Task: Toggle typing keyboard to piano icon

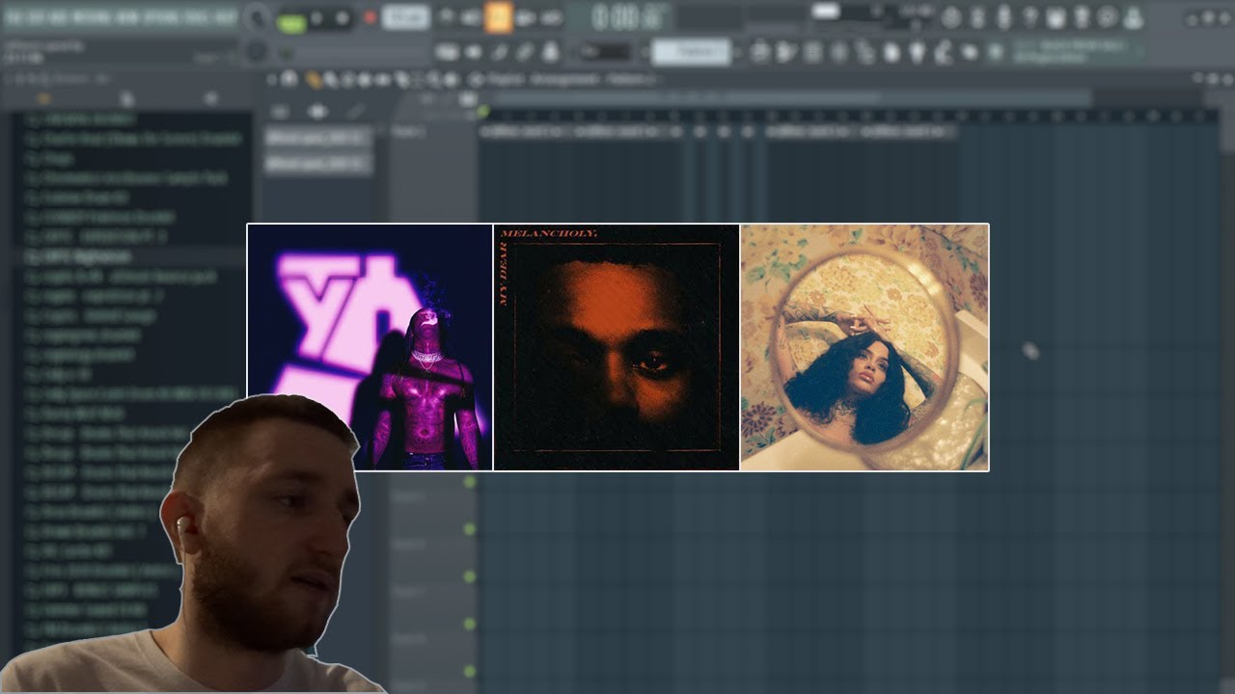Action: [x=446, y=52]
